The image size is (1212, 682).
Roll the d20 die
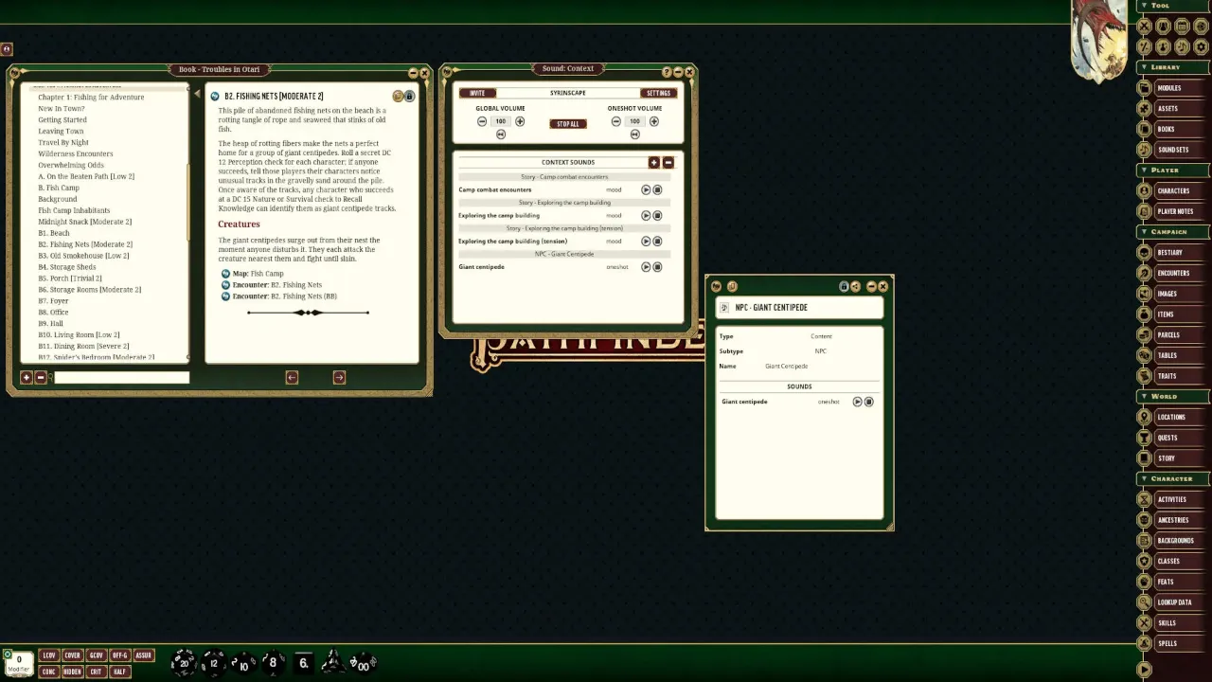[x=184, y=662]
